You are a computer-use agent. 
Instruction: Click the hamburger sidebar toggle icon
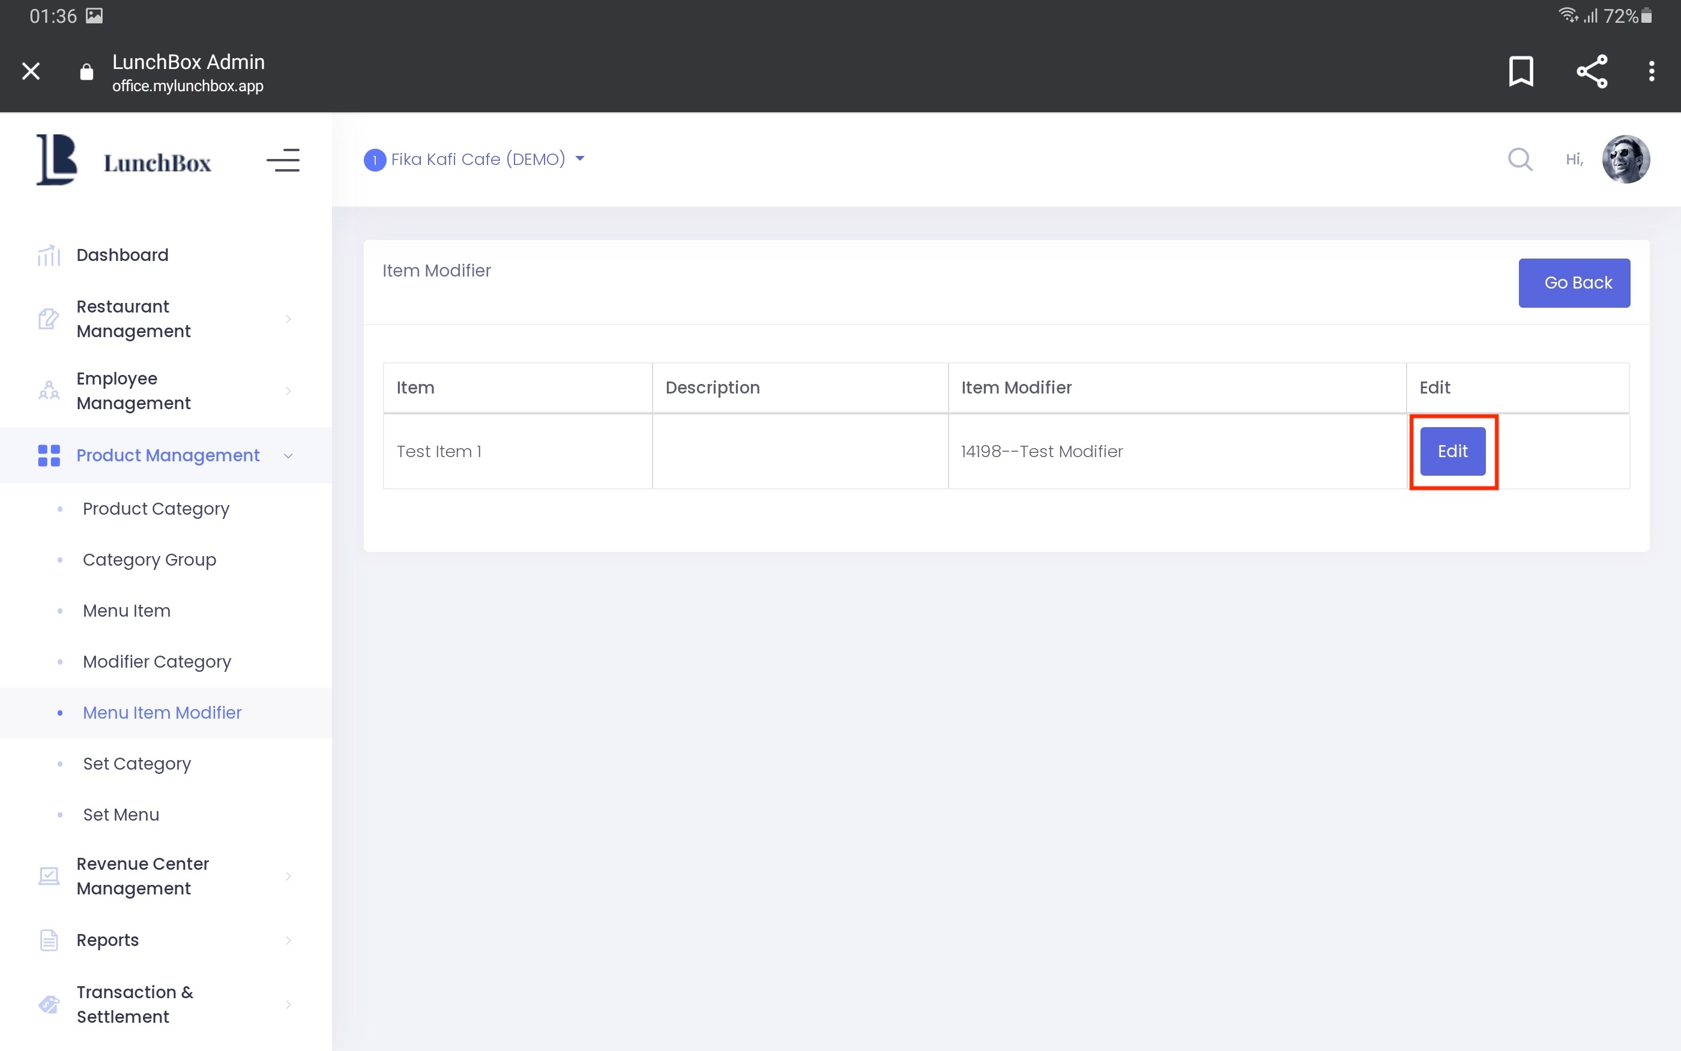pos(283,161)
